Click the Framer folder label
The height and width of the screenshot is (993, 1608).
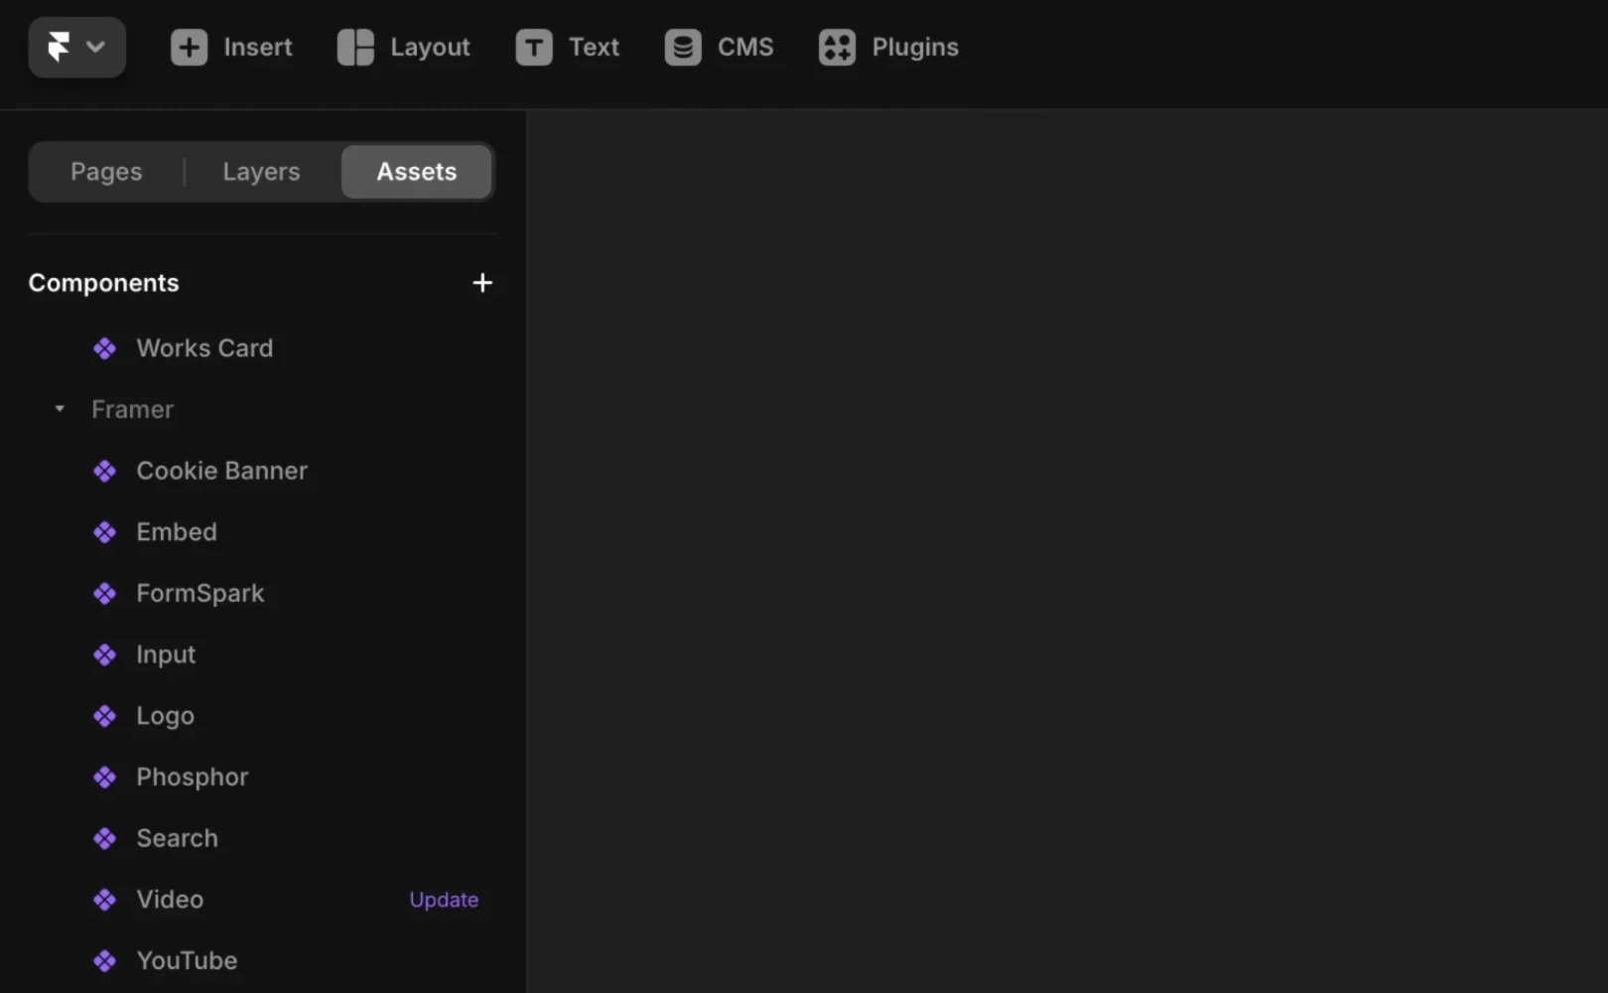click(x=132, y=409)
